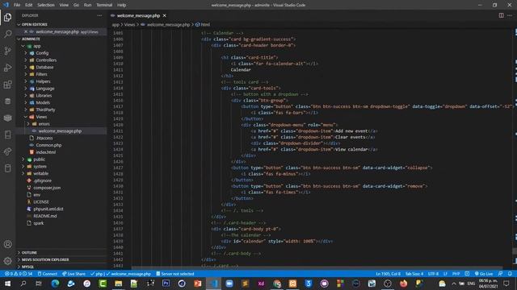The image size is (517, 290).
Task: Open the Help menu
Action: (x=122, y=5)
